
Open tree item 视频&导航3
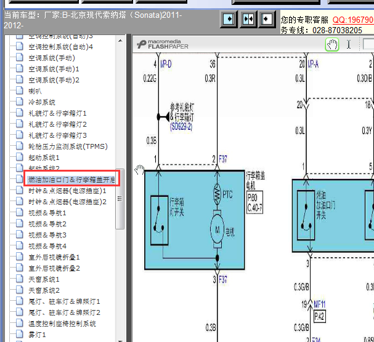click(x=47, y=235)
